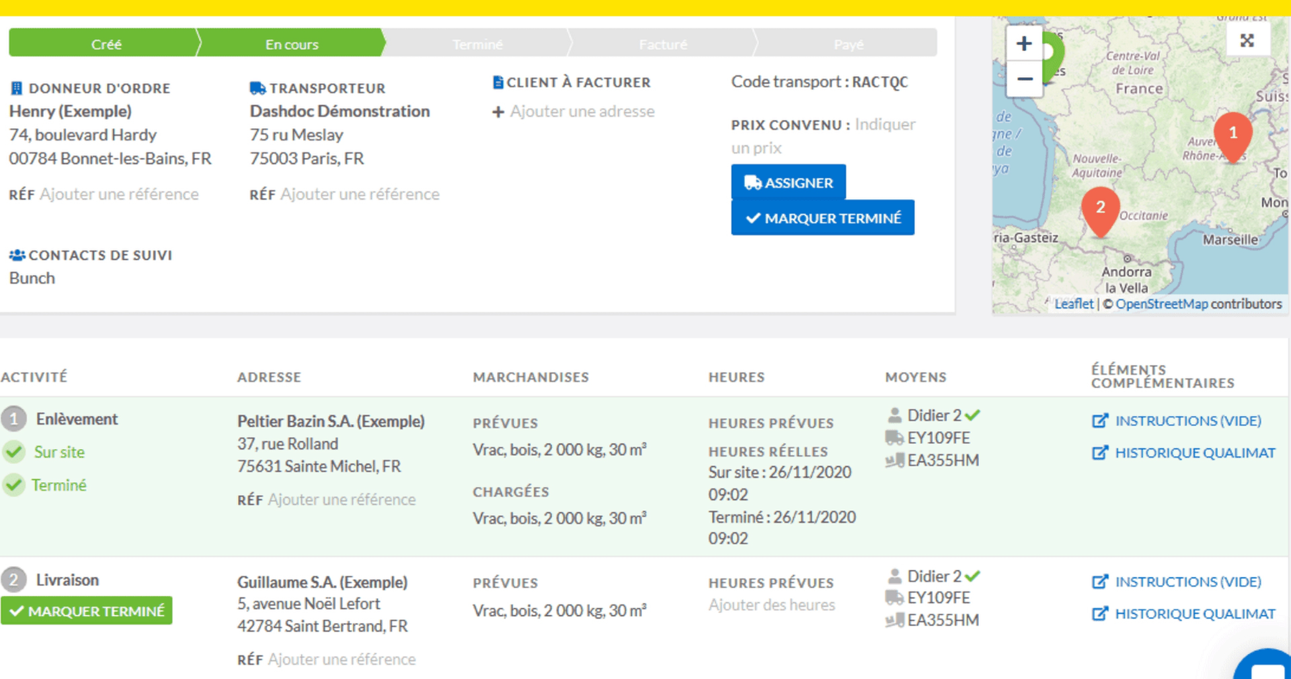This screenshot has height=679, width=1291.
Task: Expand map to fullscreen
Action: 1247,41
